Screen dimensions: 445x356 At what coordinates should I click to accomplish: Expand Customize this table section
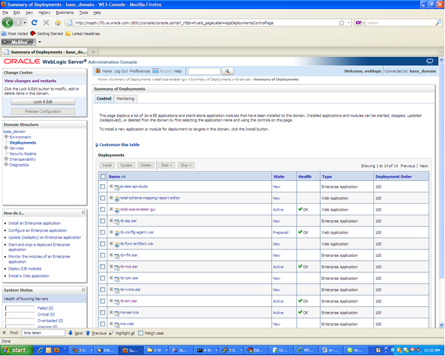[118, 144]
